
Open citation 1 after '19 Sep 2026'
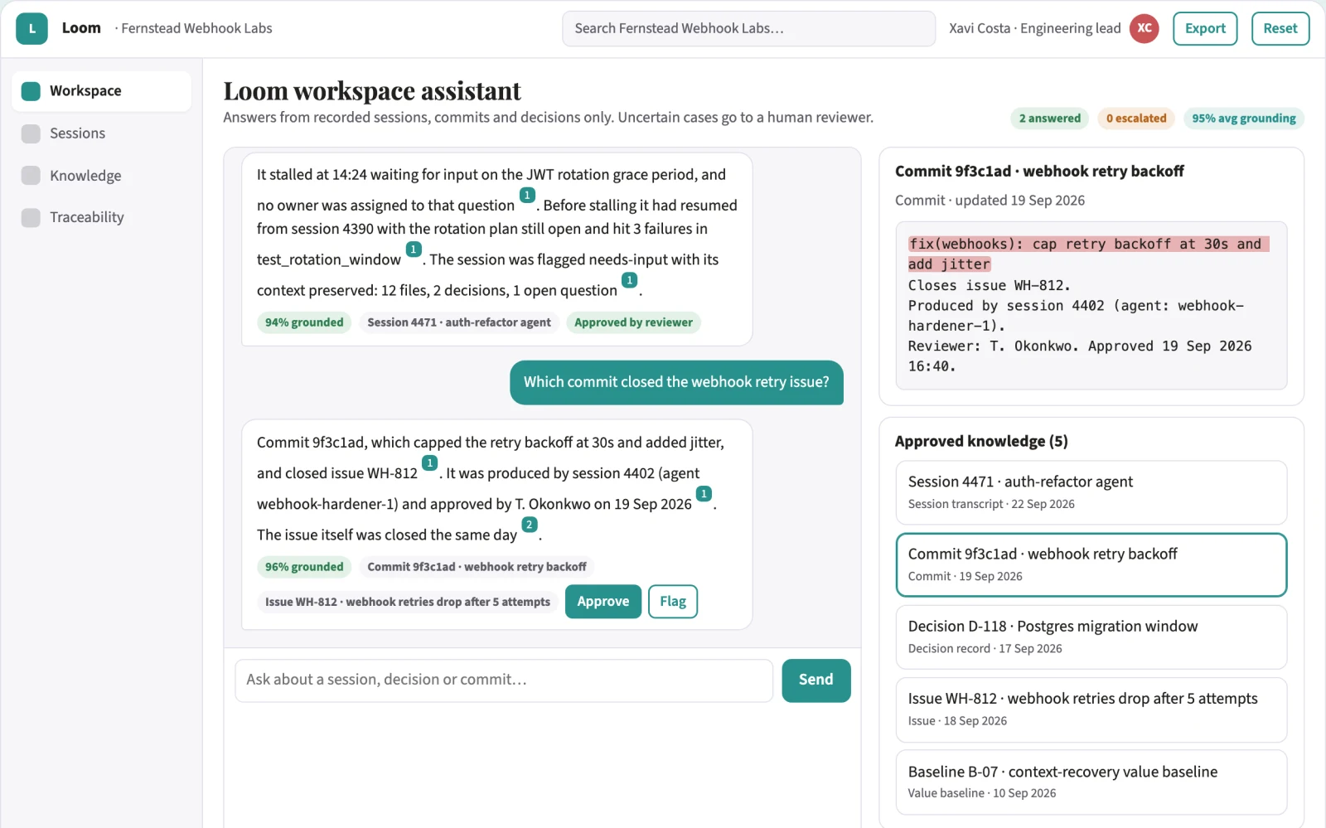704,494
